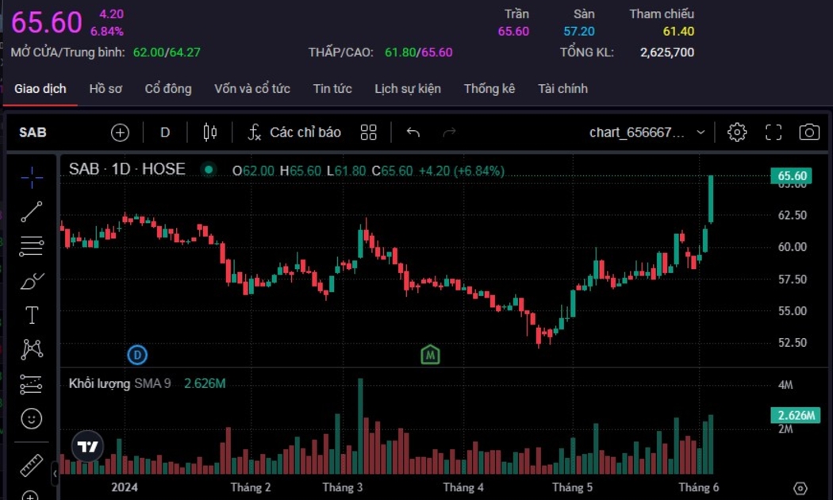Select the brush drawing tool
The width and height of the screenshot is (833, 500).
(x=32, y=281)
